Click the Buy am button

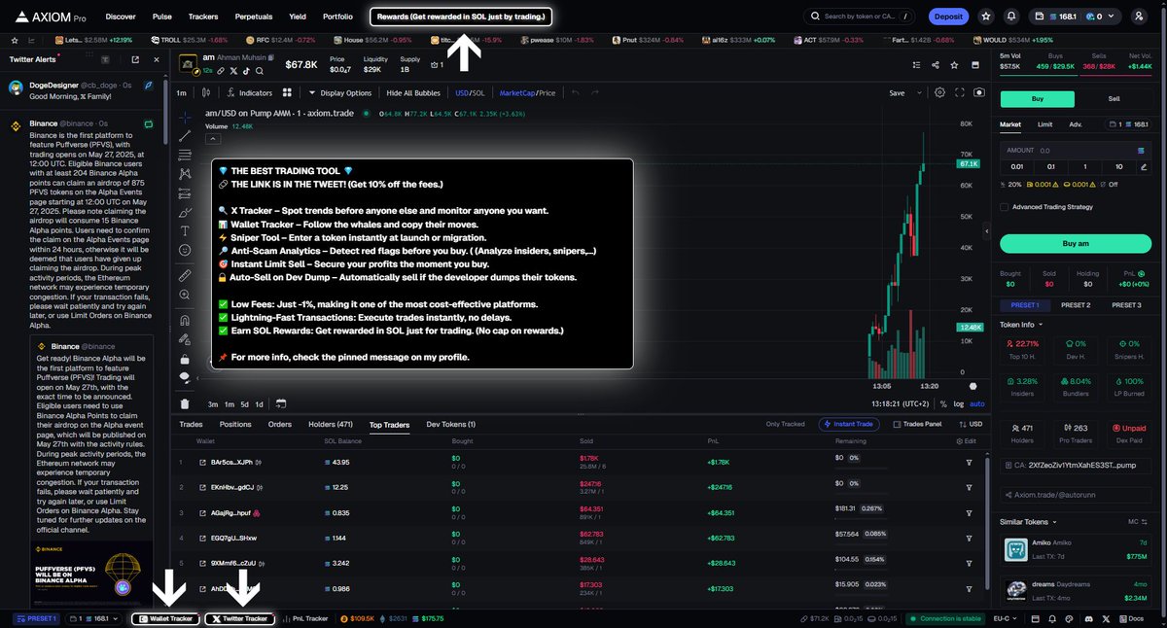[1074, 243]
